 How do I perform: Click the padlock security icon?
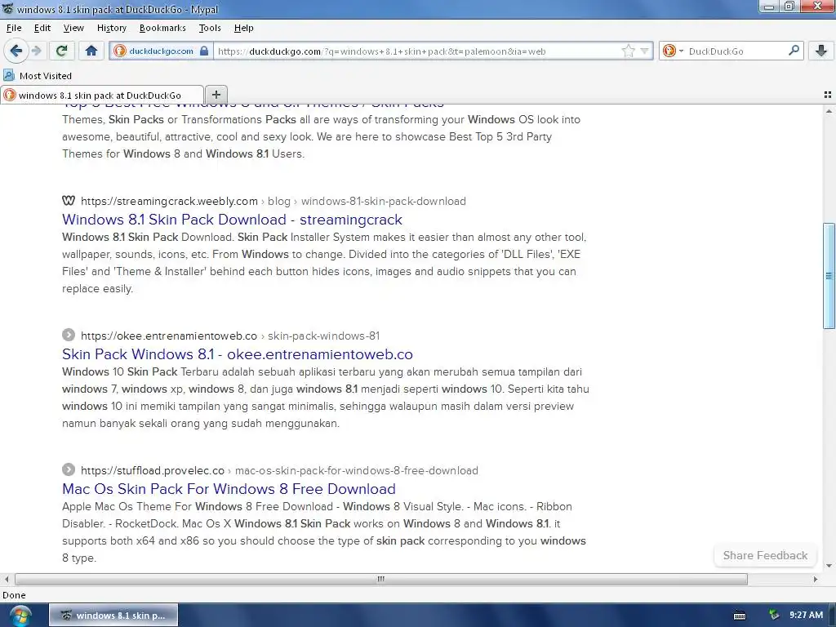coord(203,51)
